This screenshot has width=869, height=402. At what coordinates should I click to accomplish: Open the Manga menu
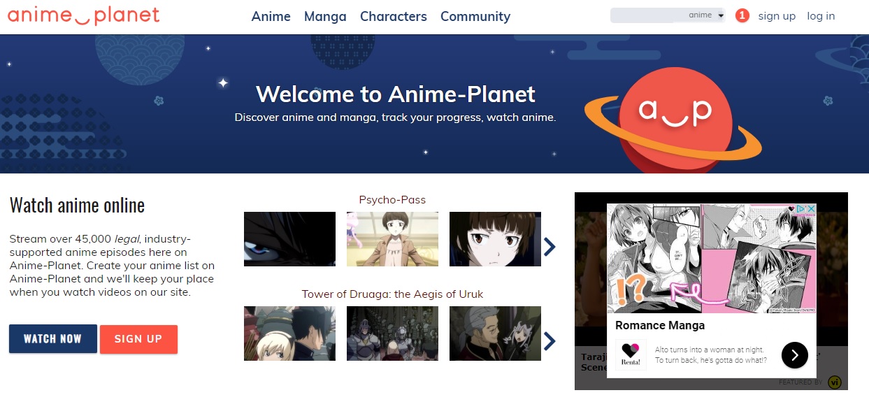(325, 16)
